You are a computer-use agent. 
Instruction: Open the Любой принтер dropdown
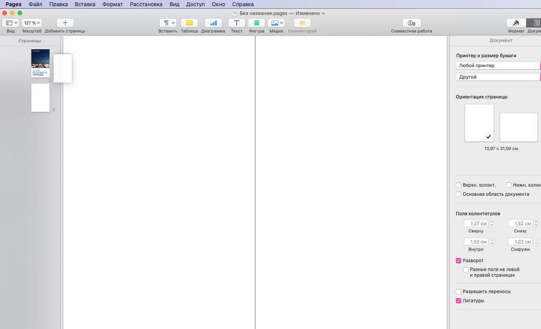[498, 65]
